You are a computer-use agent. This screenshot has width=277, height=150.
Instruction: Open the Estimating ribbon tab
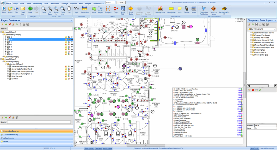pos(37,3)
